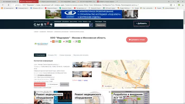Switch to the 'ООО МЕДСЕРВИС, Саратов' browser tab

coord(67,2)
